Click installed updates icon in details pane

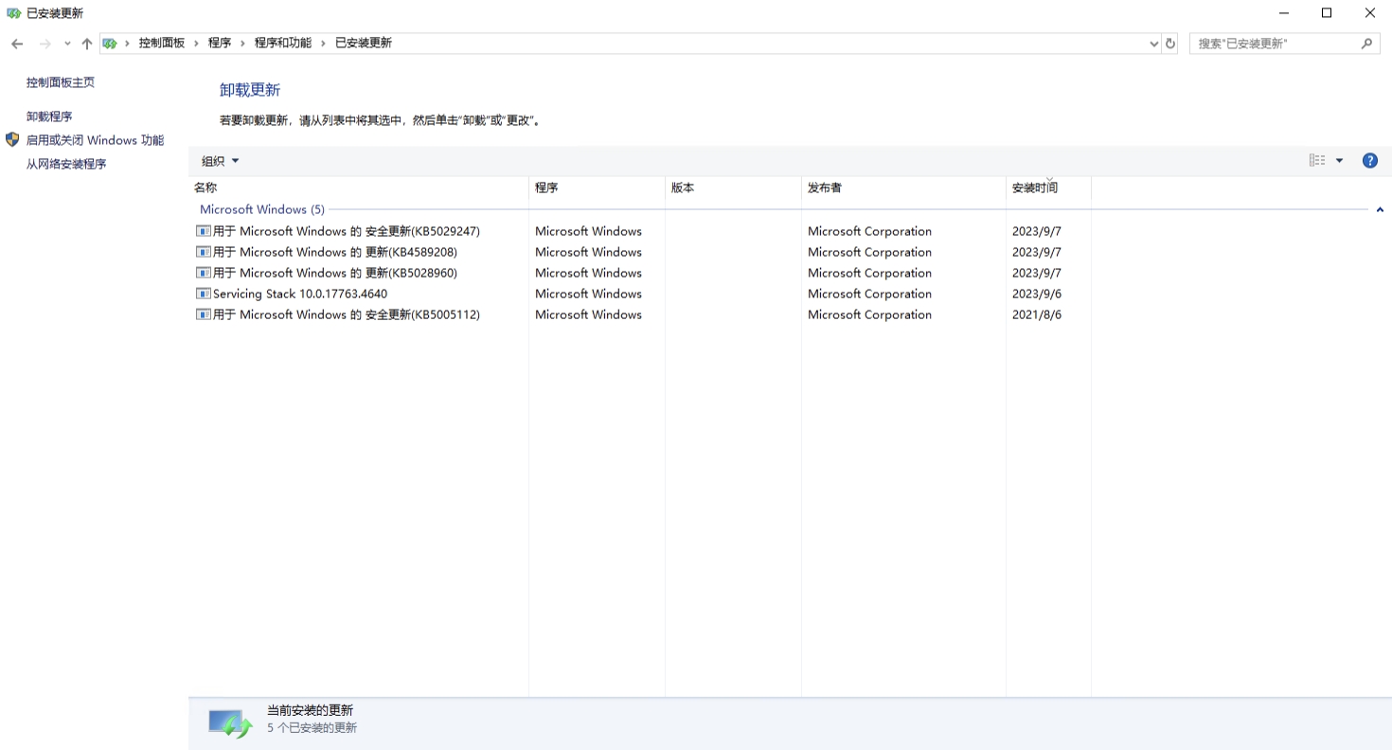[230, 724]
